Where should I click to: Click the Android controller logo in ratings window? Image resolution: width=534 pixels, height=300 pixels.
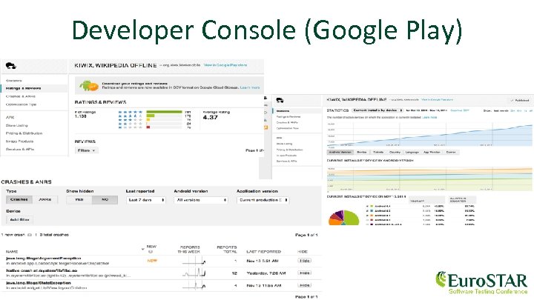click(x=11, y=66)
